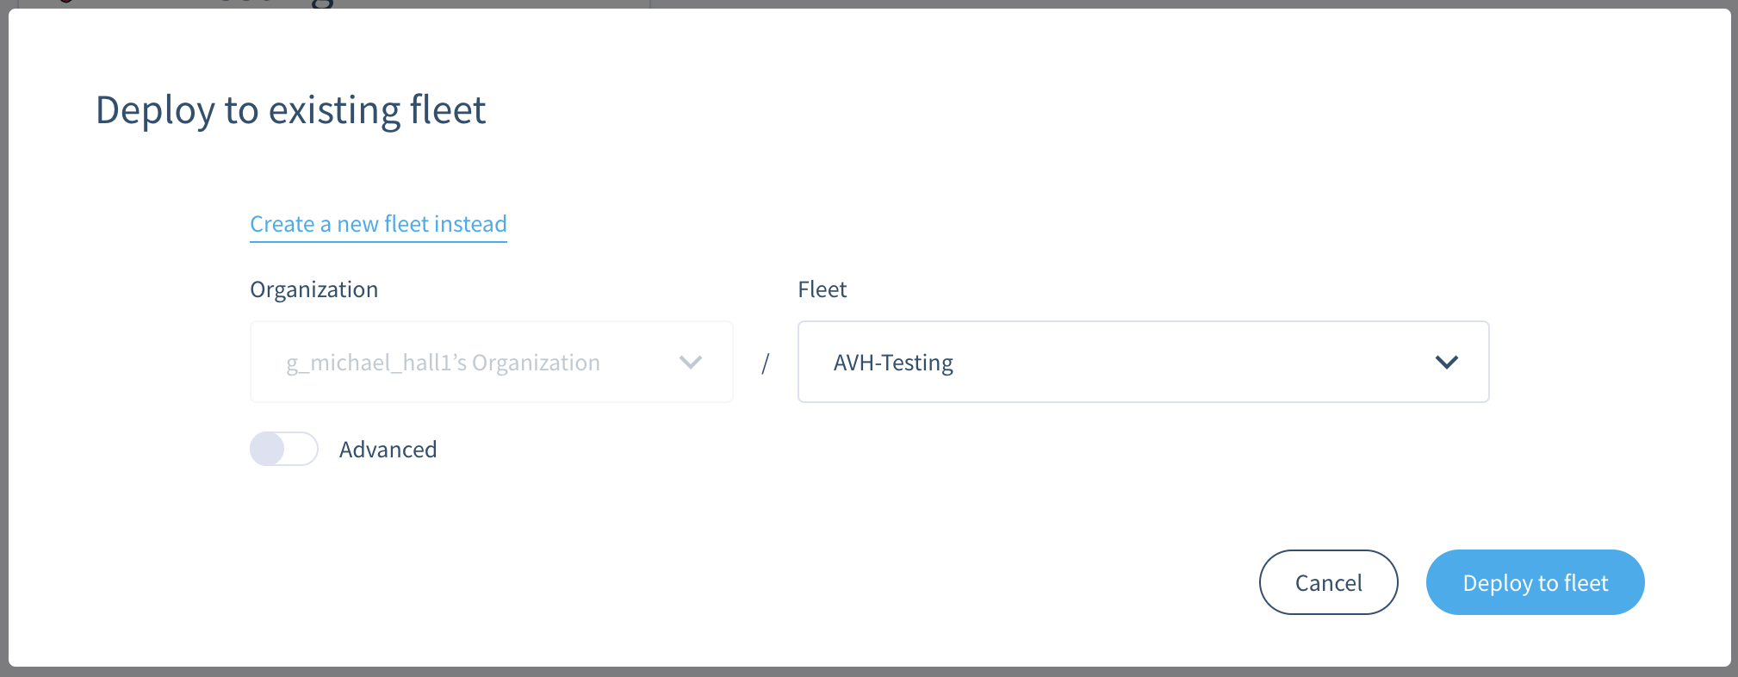Click the slash separator between dropdowns
The image size is (1738, 677).
766,362
